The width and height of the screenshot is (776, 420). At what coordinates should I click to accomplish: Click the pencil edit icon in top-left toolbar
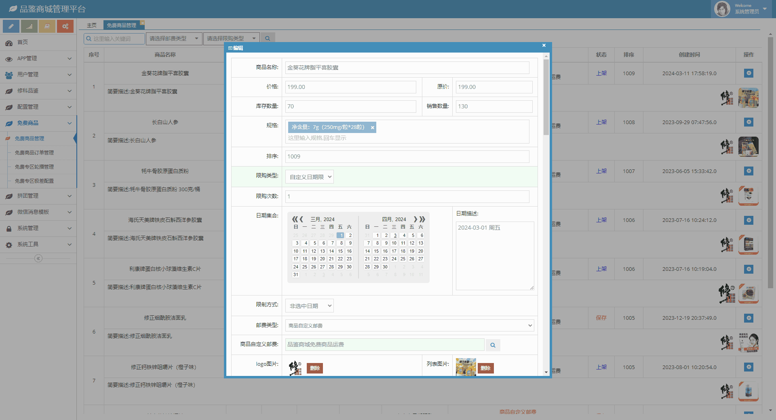11,26
